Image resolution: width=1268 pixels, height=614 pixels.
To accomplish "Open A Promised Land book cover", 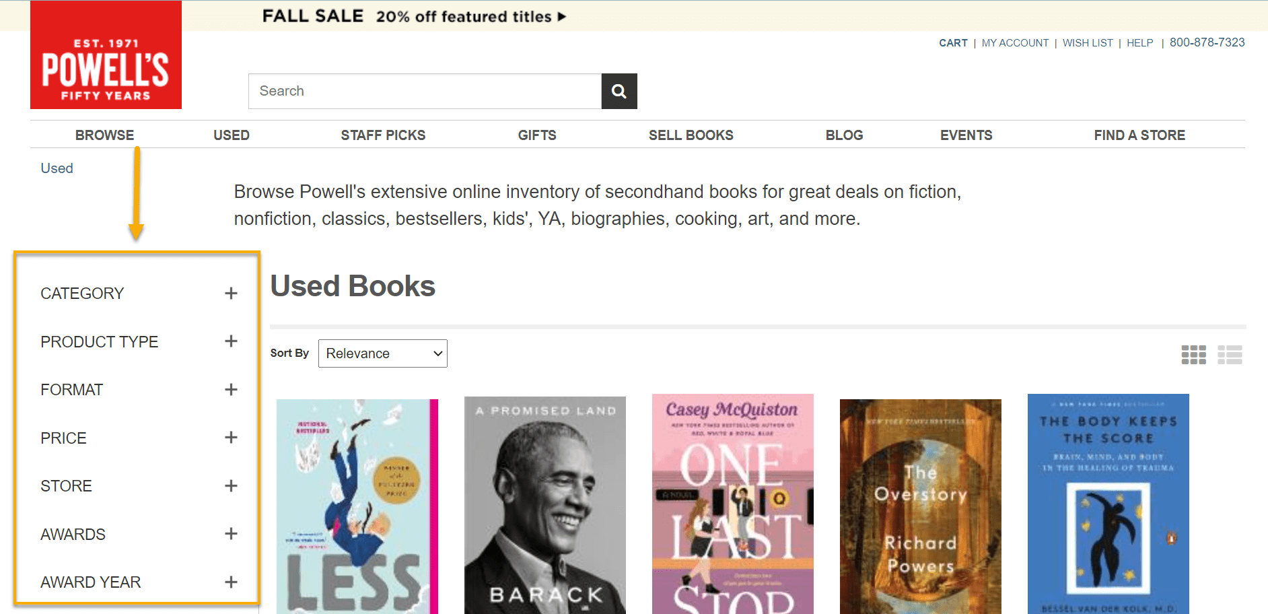I will pyautogui.click(x=544, y=505).
